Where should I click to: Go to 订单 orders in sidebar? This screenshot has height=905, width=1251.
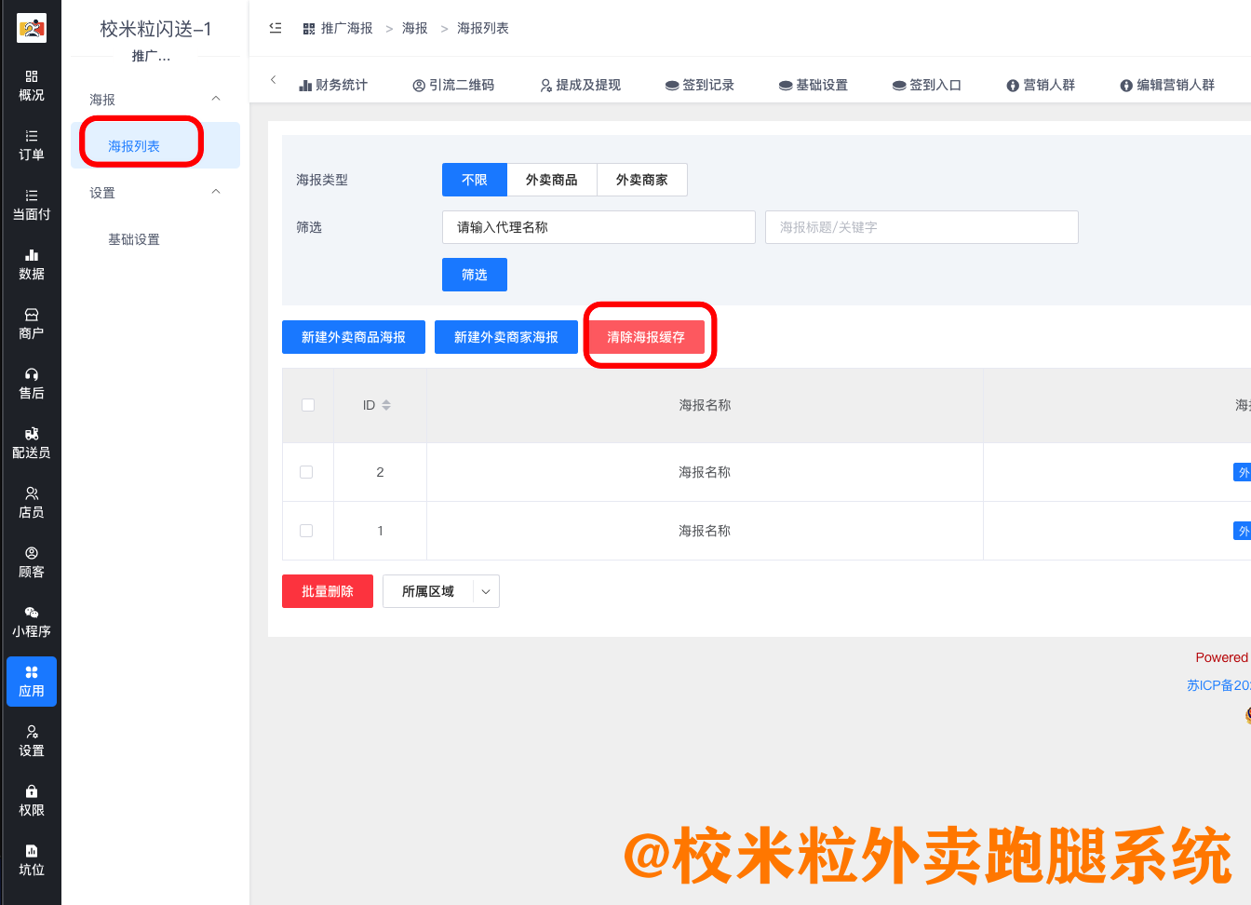(31, 144)
